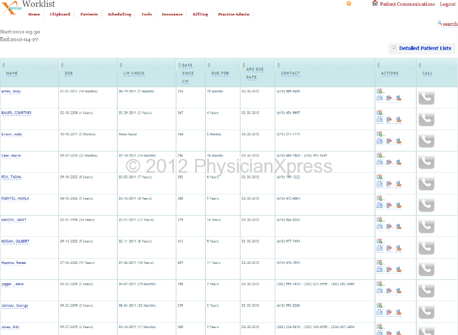The height and width of the screenshot is (335, 458).
Task: Sort by DOB column sort arrows
Action: click(x=62, y=65)
